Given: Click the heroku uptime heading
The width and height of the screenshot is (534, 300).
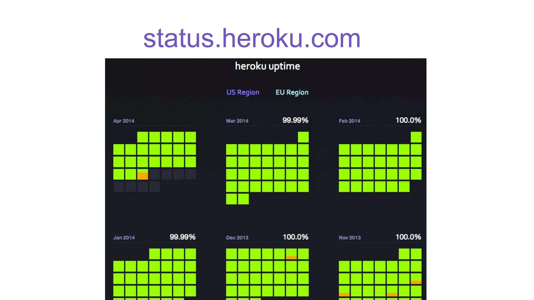Looking at the screenshot, I should pos(268,66).
